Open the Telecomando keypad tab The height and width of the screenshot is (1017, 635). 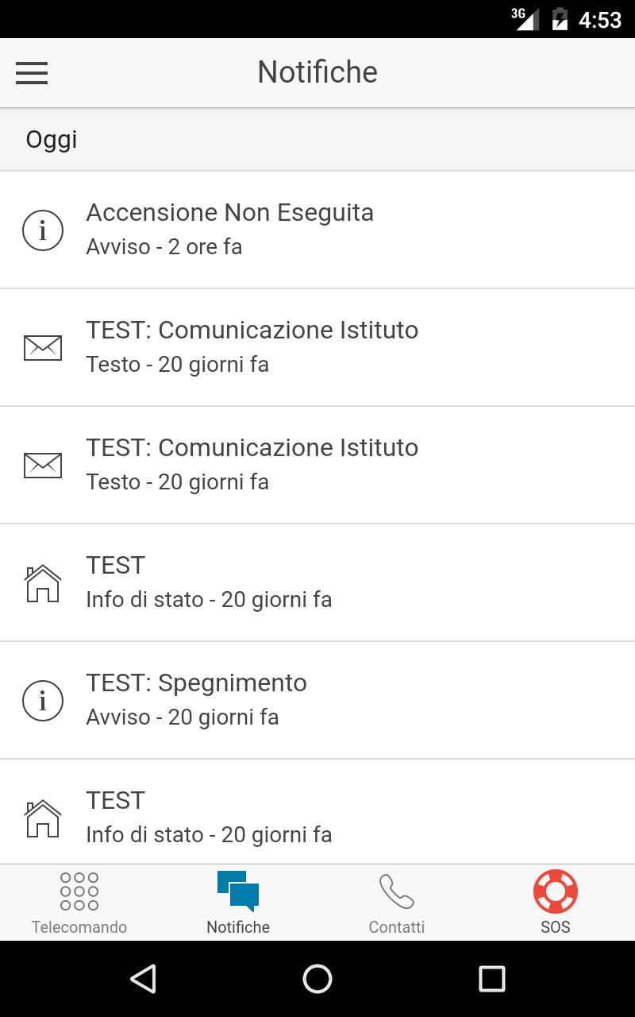tap(79, 891)
